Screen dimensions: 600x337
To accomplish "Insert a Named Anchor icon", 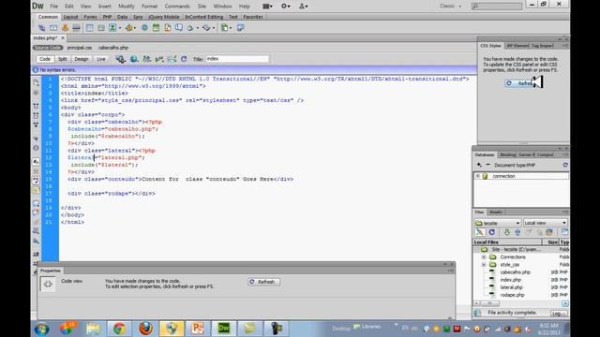I will (x=65, y=28).
